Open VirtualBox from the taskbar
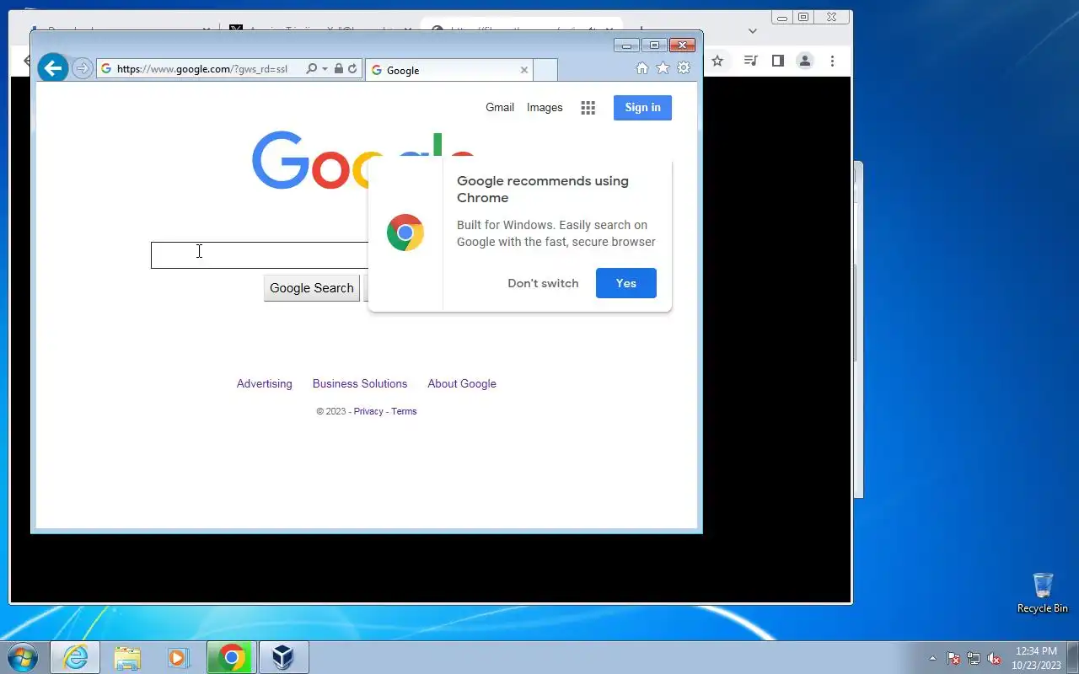 [283, 657]
